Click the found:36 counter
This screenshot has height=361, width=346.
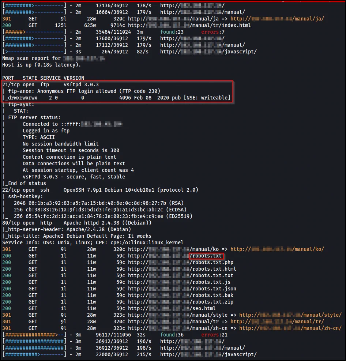[x=172, y=335]
